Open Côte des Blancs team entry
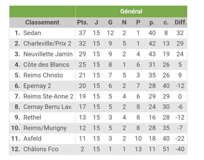The image size is (204, 160). (x=46, y=65)
